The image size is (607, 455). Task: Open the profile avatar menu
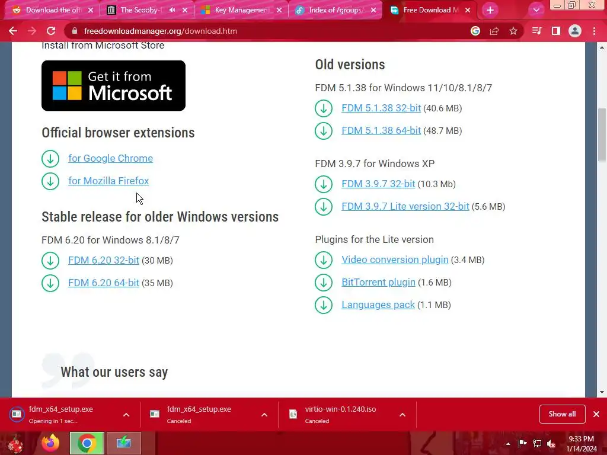point(575,31)
